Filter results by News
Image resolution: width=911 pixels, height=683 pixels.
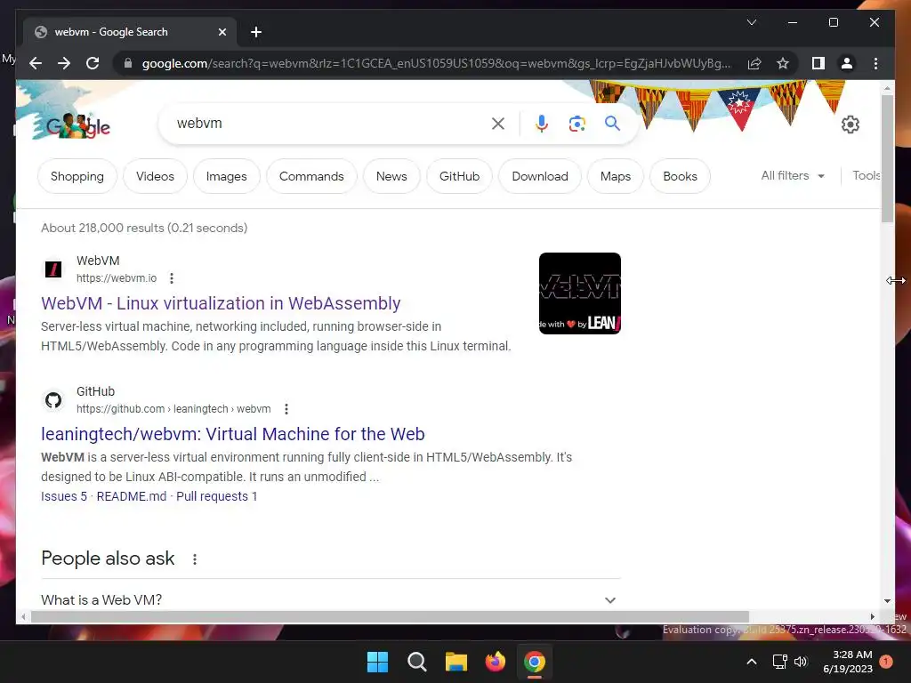(391, 176)
